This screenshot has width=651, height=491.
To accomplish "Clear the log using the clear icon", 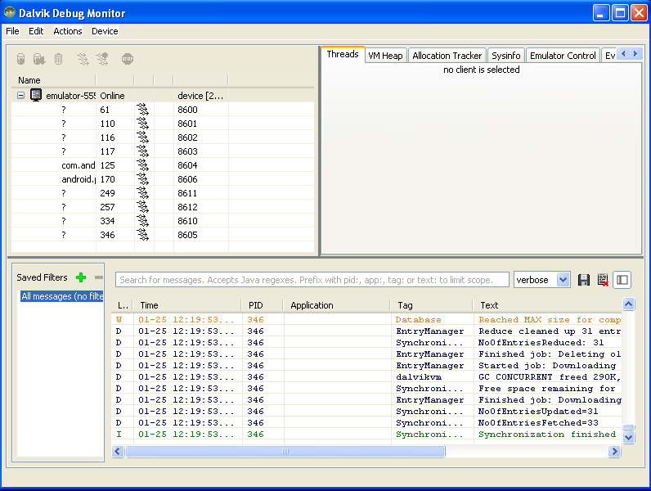I will point(603,280).
